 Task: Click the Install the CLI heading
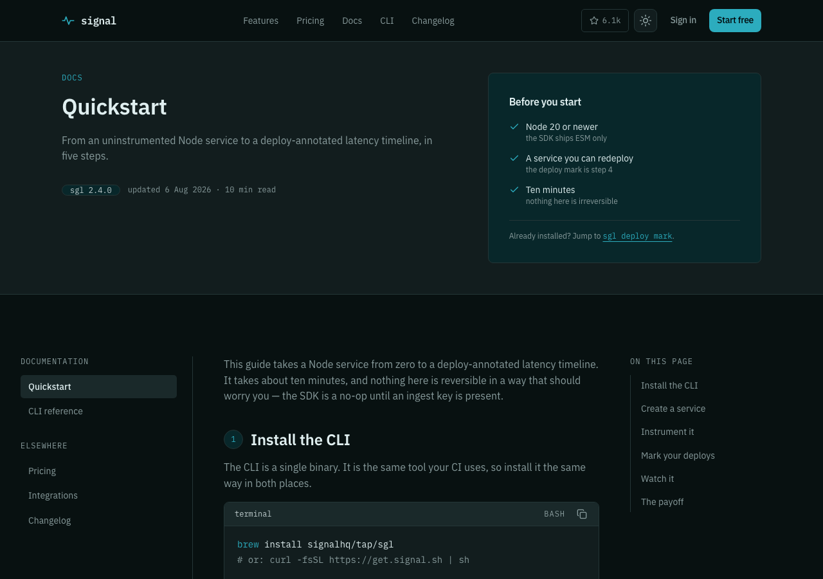(x=300, y=440)
